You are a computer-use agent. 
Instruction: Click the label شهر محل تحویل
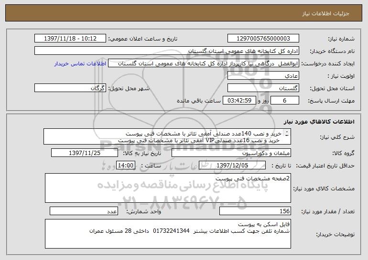[129, 88]
